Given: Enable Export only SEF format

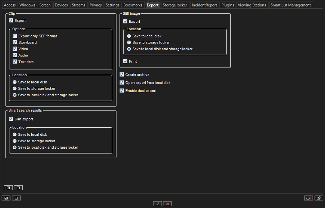Looking at the screenshot, I should (x=14, y=36).
